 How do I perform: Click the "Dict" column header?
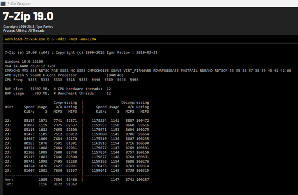(x=9, y=107)
